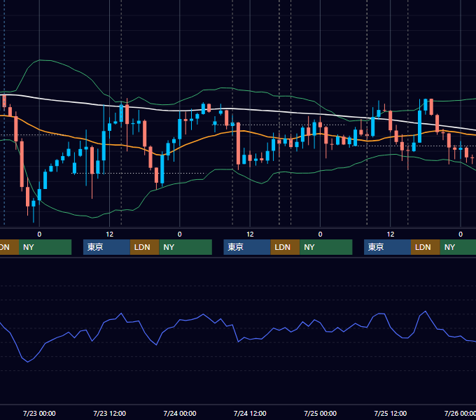The width and height of the screenshot is (476, 420).
Task: Select the 東京 session block on 7/24
Action: point(247,247)
